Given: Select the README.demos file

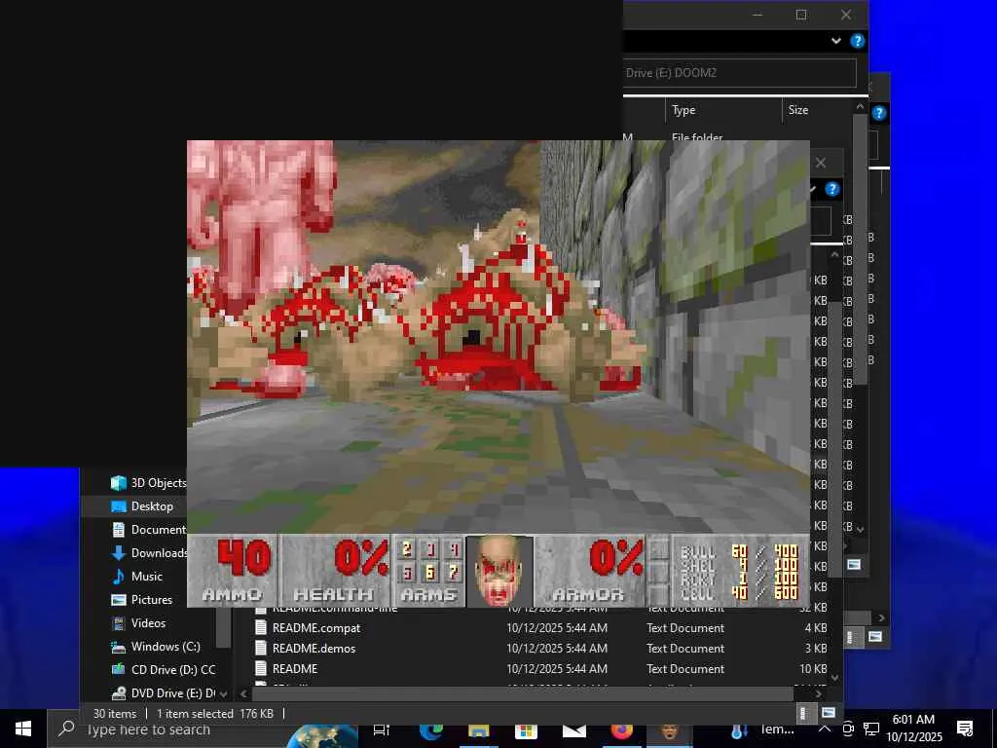Looking at the screenshot, I should point(314,648).
